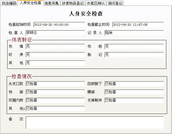Click the 头发口腔 label
The height and width of the screenshot is (134, 172).
coord(16,84)
